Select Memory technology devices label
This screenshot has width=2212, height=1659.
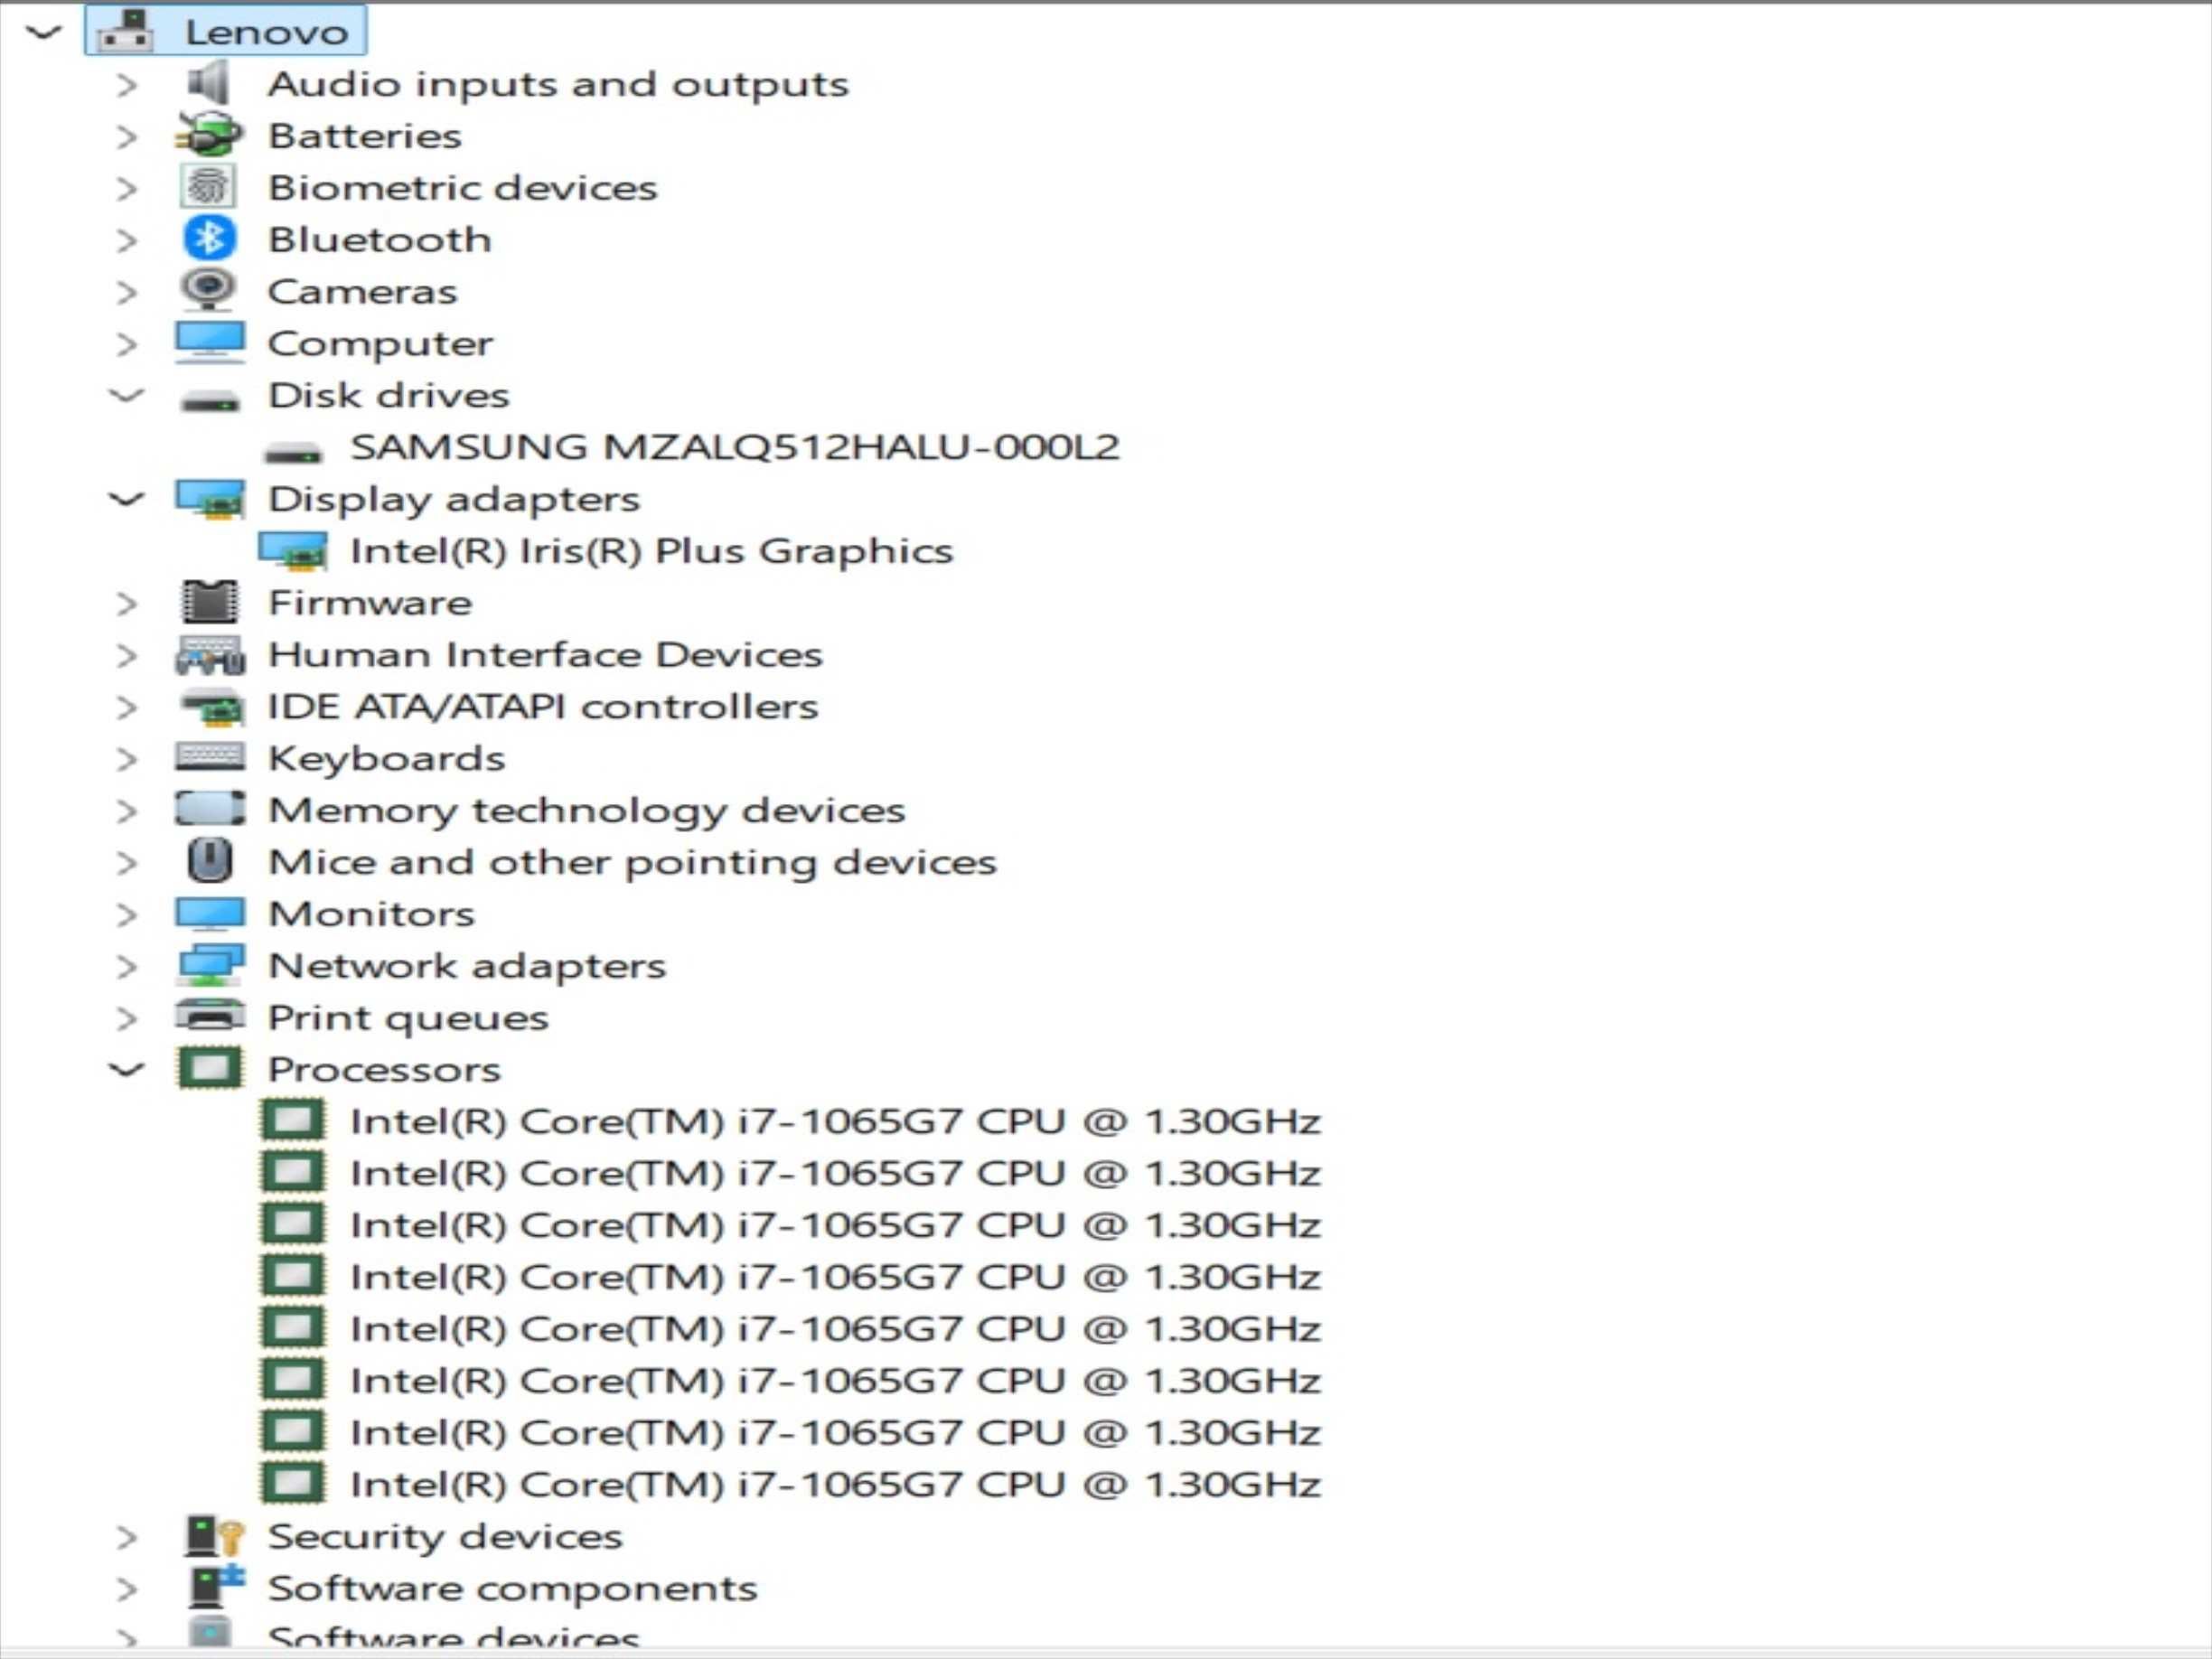(586, 811)
